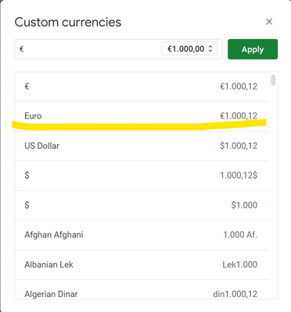Screen dimensions: 291x312
Task: Click the 1.000 Af. format sample
Action: point(240,235)
